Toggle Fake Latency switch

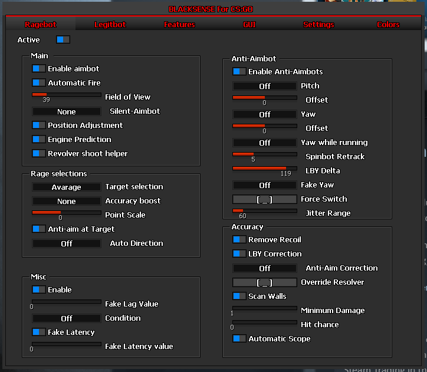(39, 332)
